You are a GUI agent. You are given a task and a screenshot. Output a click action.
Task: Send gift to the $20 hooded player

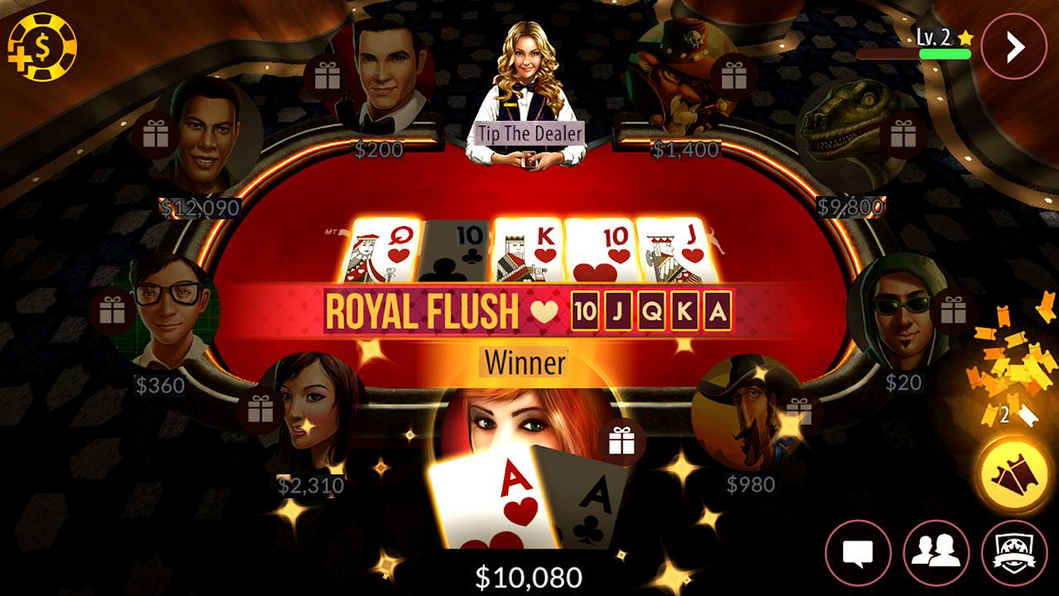[x=953, y=311]
